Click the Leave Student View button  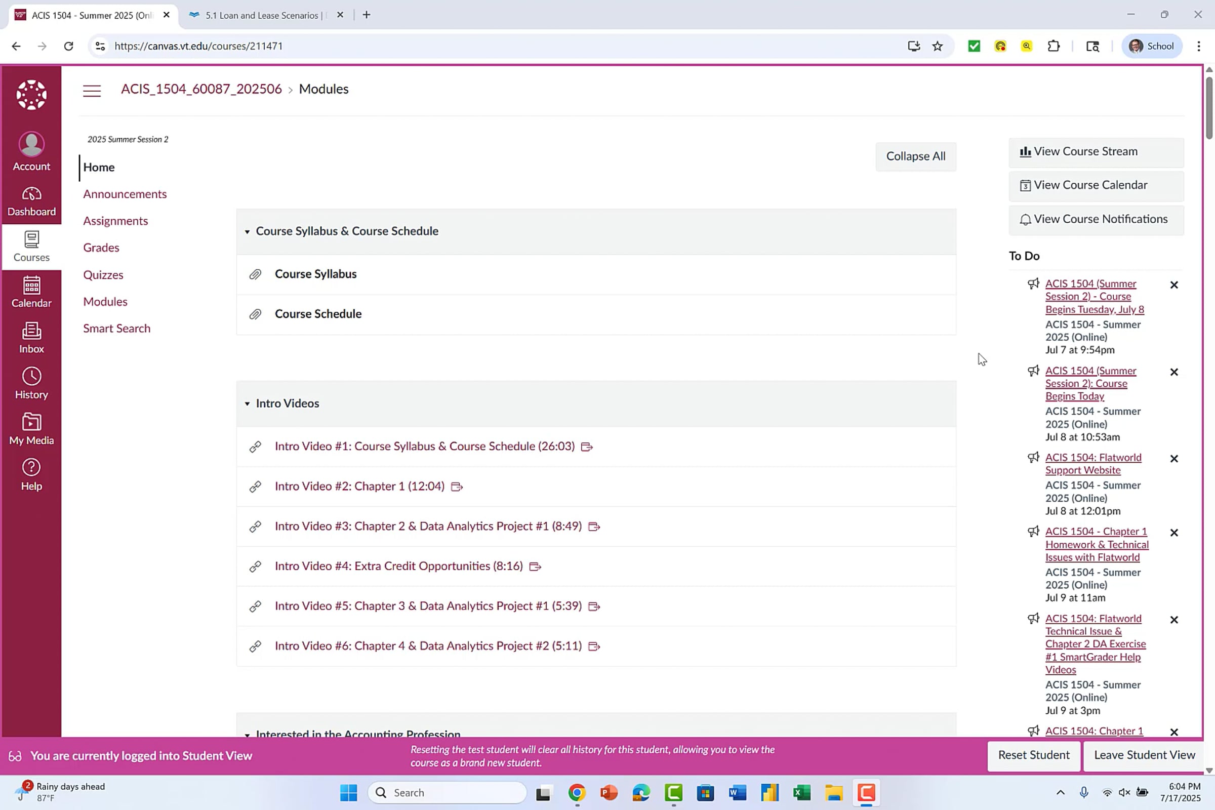click(1144, 755)
